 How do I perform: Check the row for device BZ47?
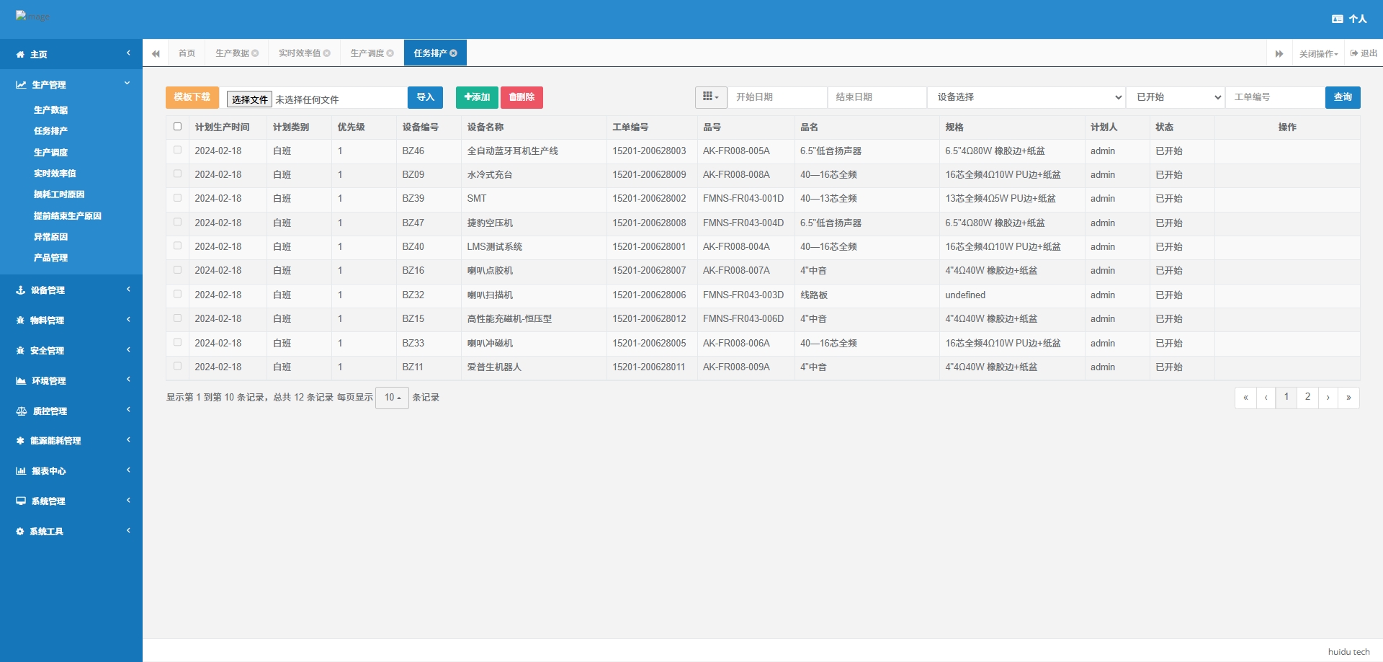coord(177,223)
